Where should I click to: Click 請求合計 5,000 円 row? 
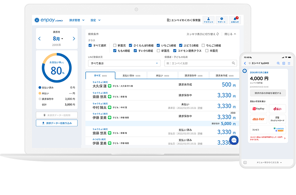pos(162,124)
